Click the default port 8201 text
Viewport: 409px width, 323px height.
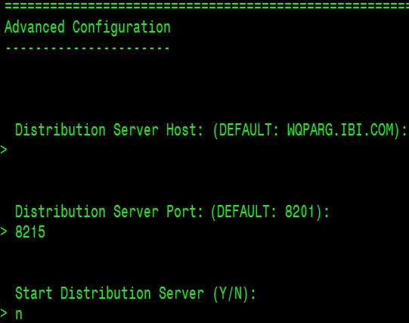[299, 211]
